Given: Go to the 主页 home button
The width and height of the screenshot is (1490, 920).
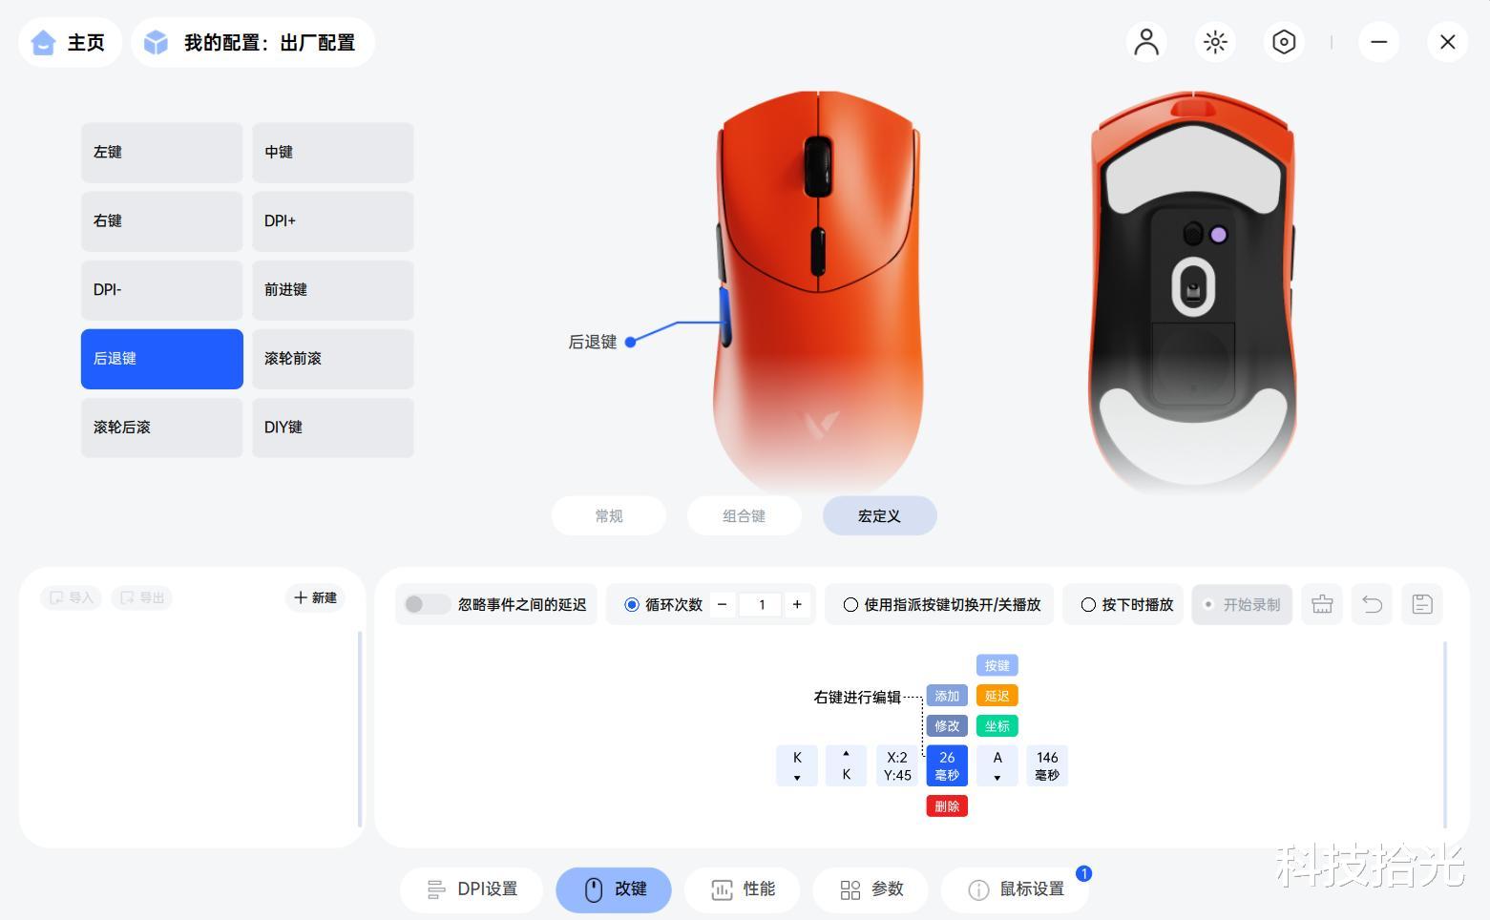Looking at the screenshot, I should (70, 42).
